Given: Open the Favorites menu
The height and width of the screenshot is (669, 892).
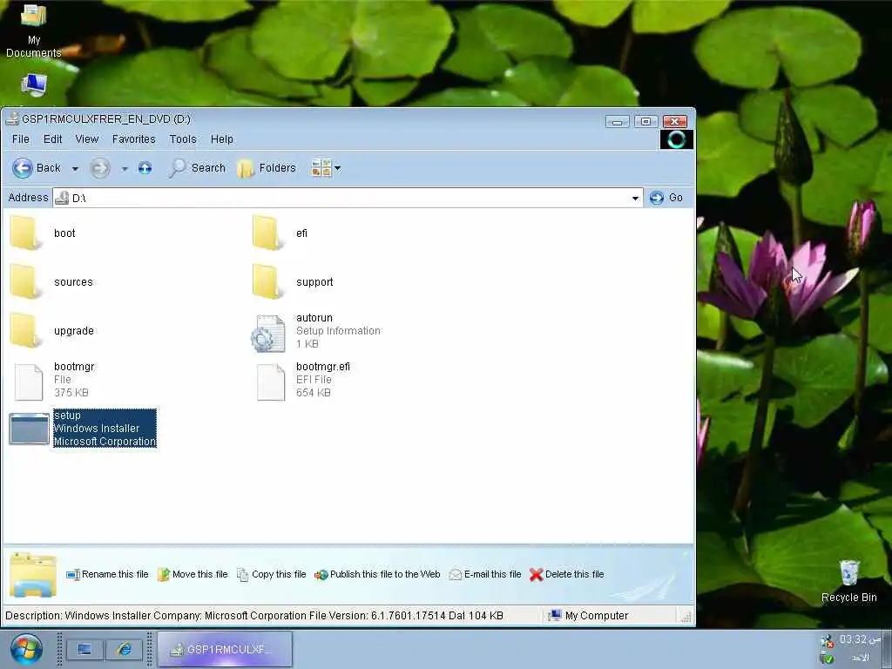Looking at the screenshot, I should 133,139.
